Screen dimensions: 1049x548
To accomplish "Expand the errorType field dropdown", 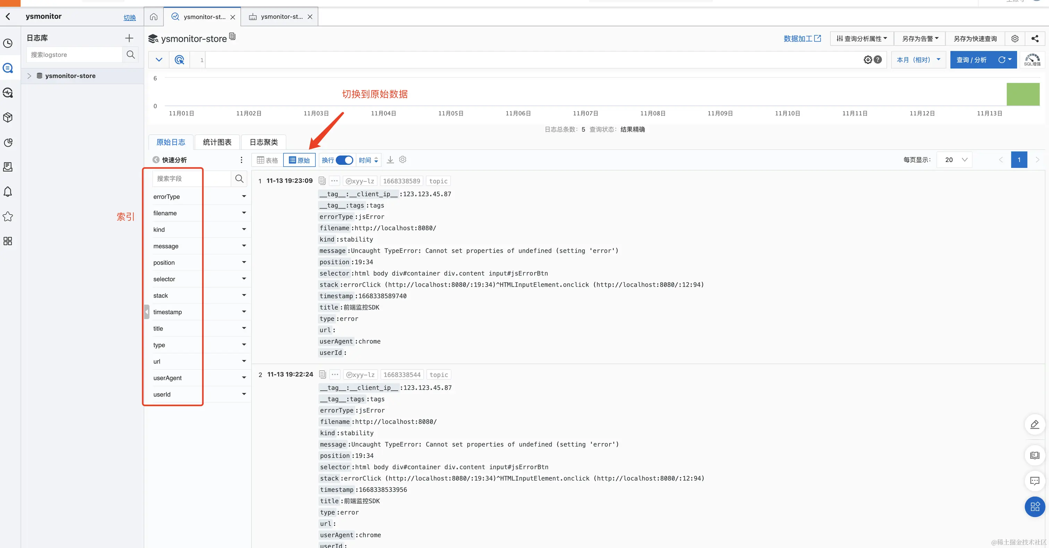I will tap(244, 196).
